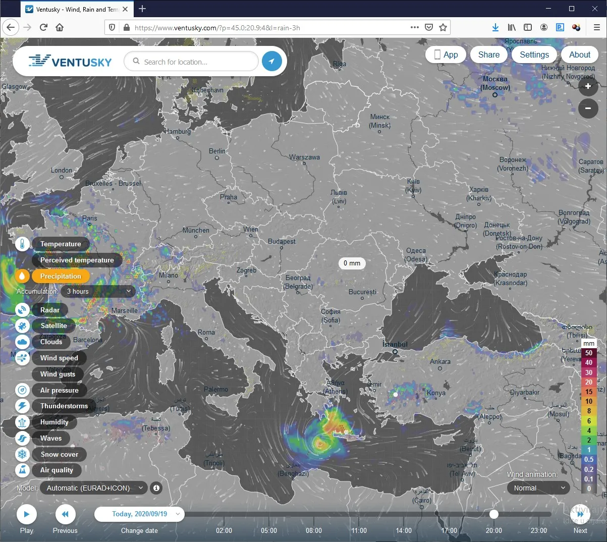
Task: Start forecast animation with Play
Action: tap(27, 515)
